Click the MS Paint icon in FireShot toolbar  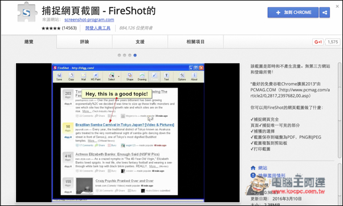click(x=96, y=77)
